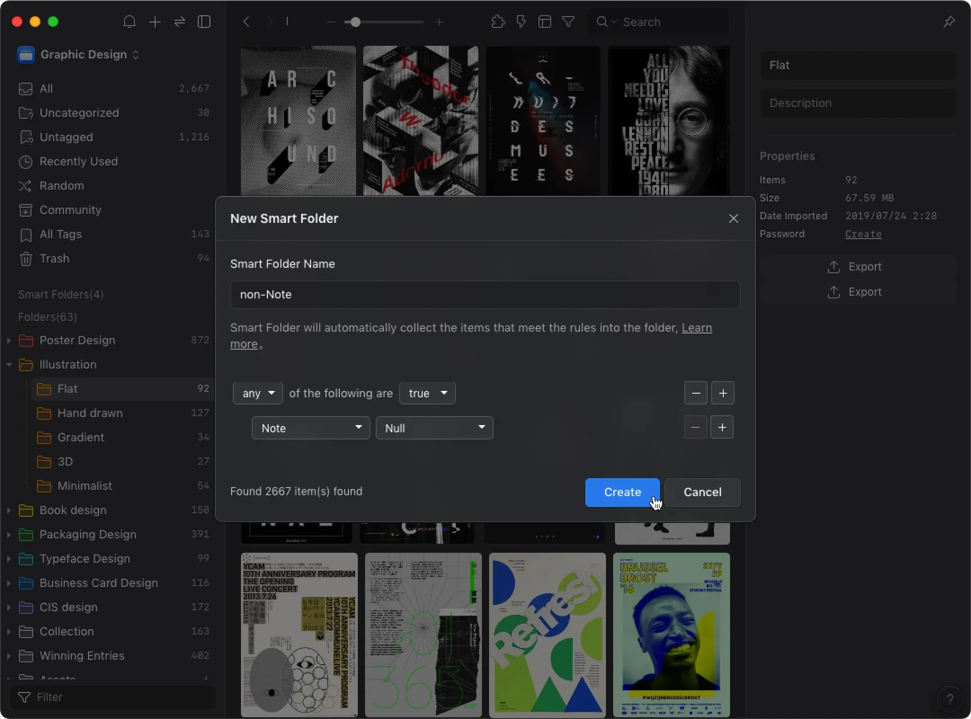Open the 'true' value dropdown

[427, 393]
